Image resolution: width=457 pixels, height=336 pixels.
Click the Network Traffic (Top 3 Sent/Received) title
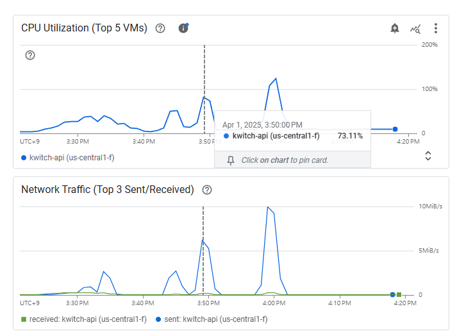pyautogui.click(x=108, y=190)
